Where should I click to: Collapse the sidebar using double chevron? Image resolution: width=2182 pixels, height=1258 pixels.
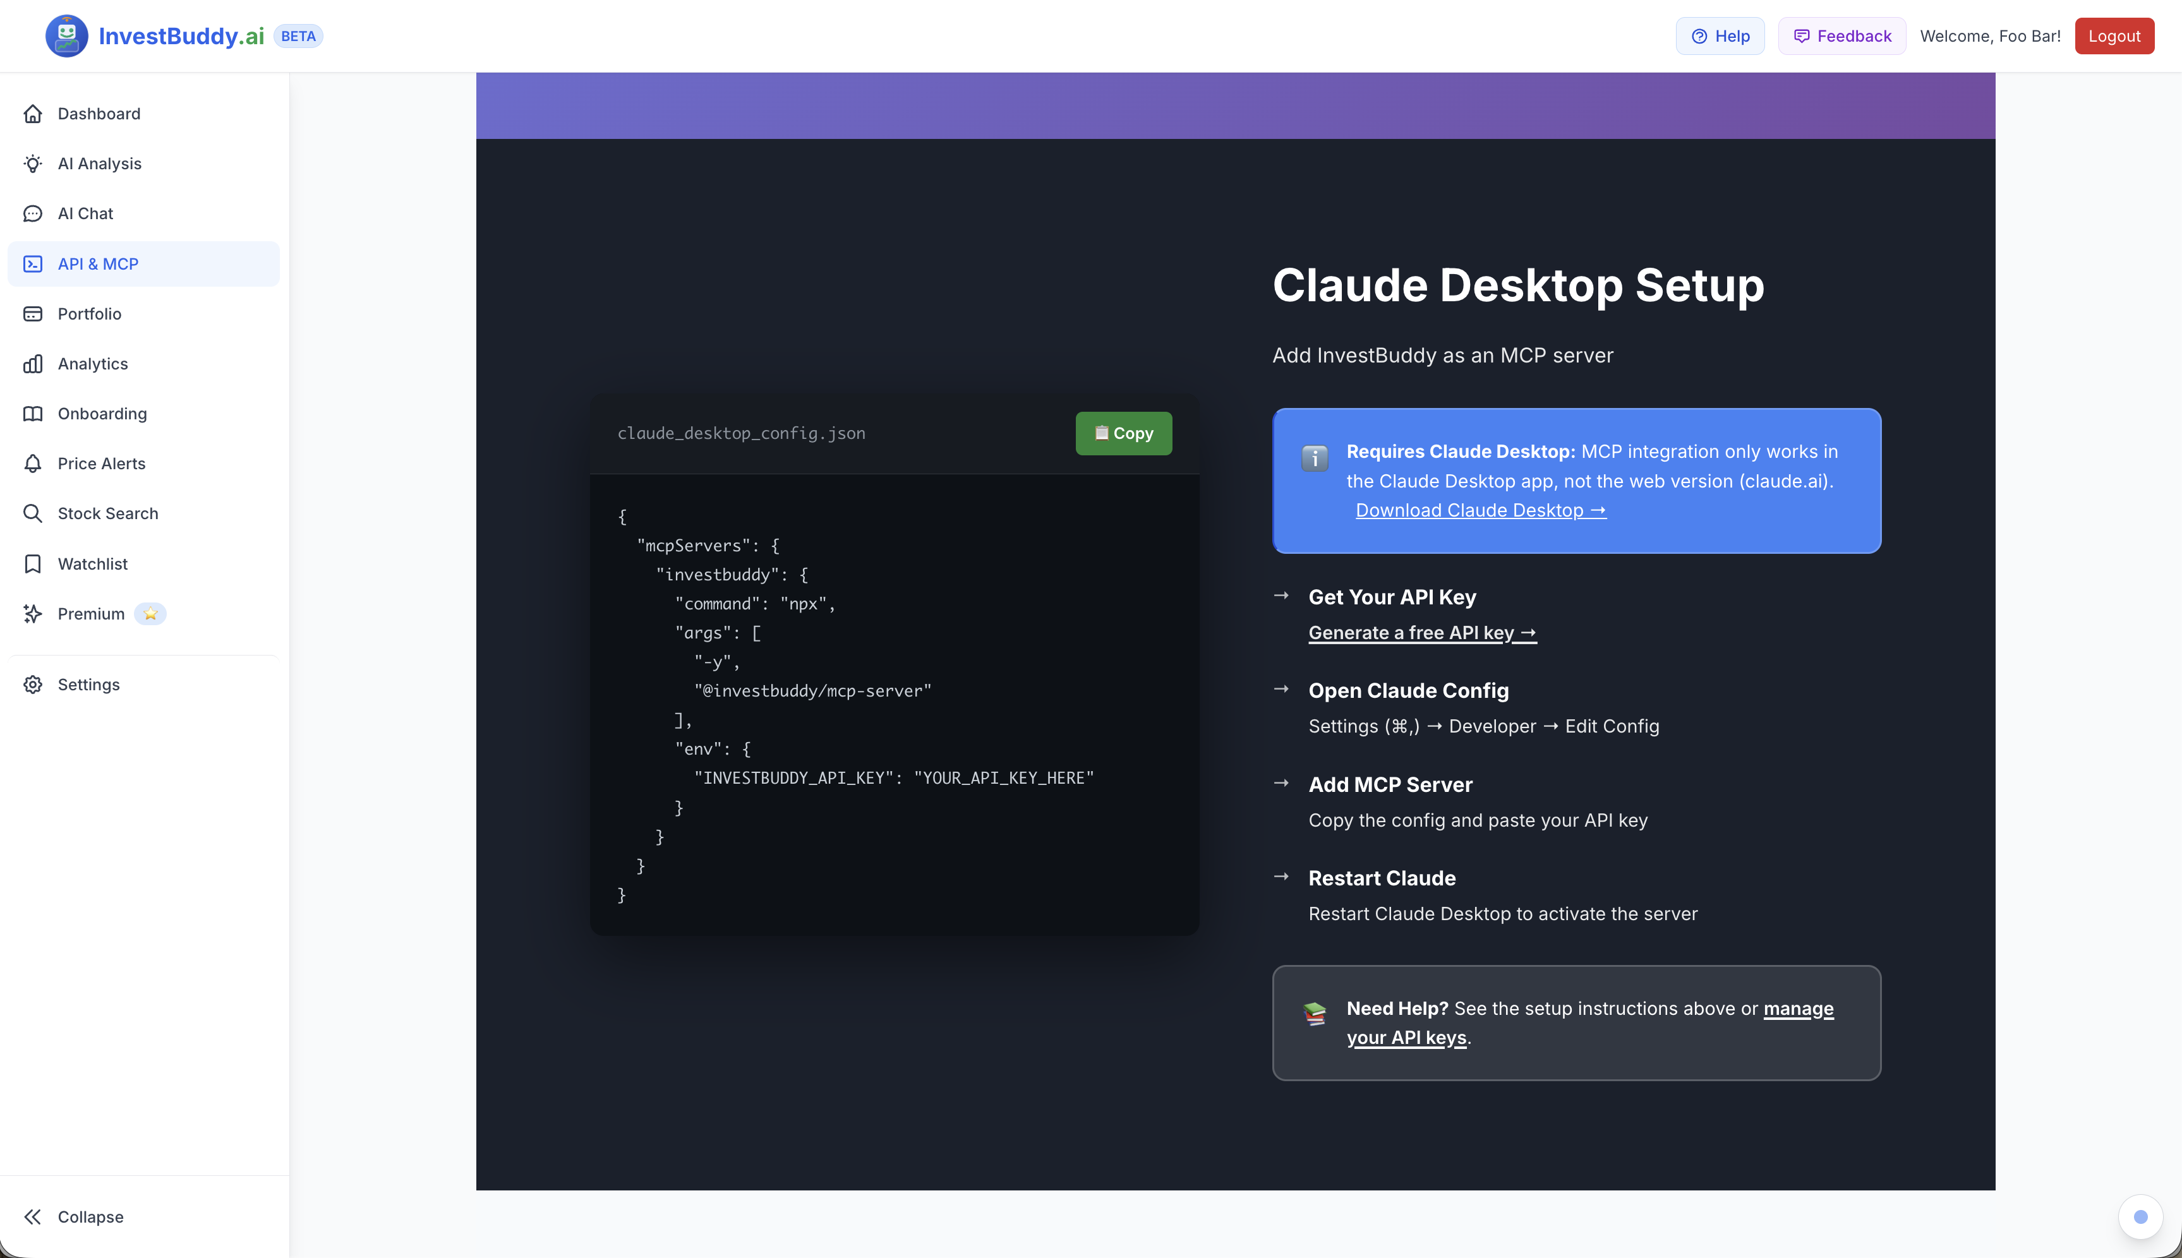click(33, 1216)
